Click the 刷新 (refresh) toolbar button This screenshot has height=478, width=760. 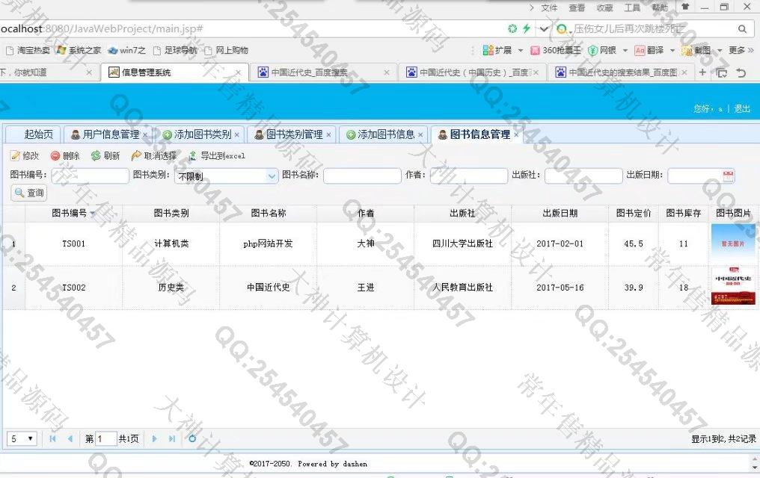point(105,156)
